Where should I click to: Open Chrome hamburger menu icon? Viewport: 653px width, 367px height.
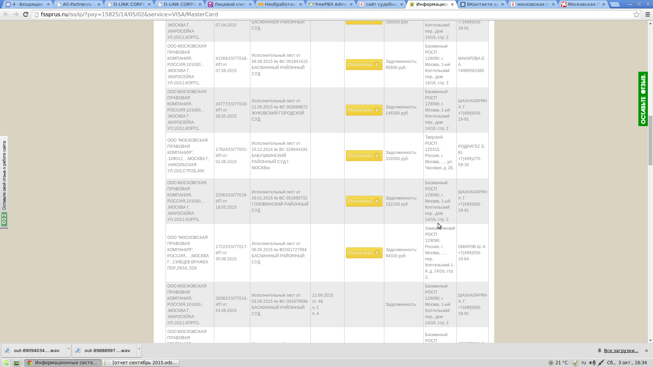click(648, 14)
